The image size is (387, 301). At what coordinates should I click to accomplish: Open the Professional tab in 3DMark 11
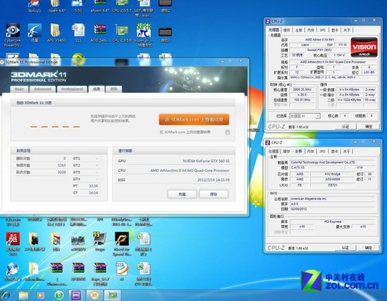click(x=72, y=89)
